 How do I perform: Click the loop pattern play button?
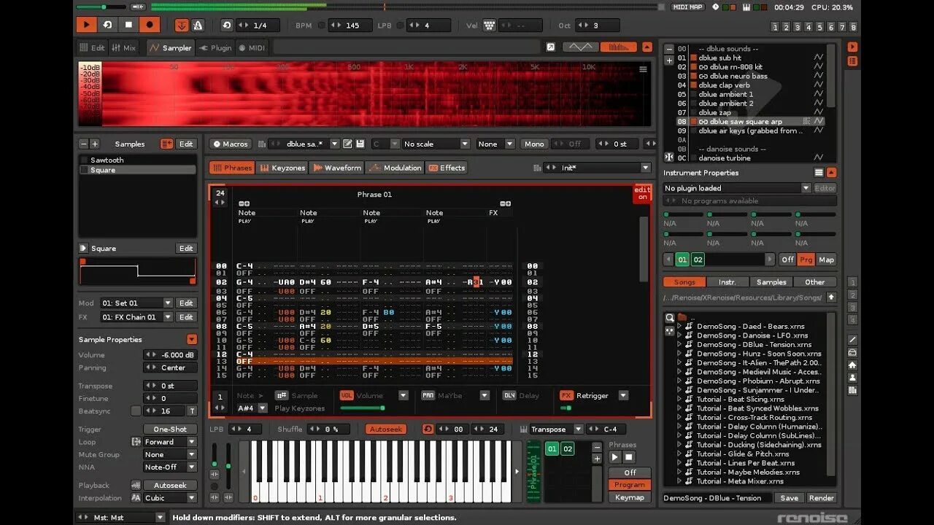tap(107, 25)
